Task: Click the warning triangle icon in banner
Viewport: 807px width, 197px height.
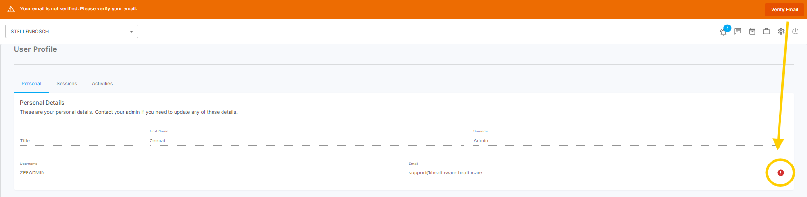Action: pyautogui.click(x=11, y=9)
